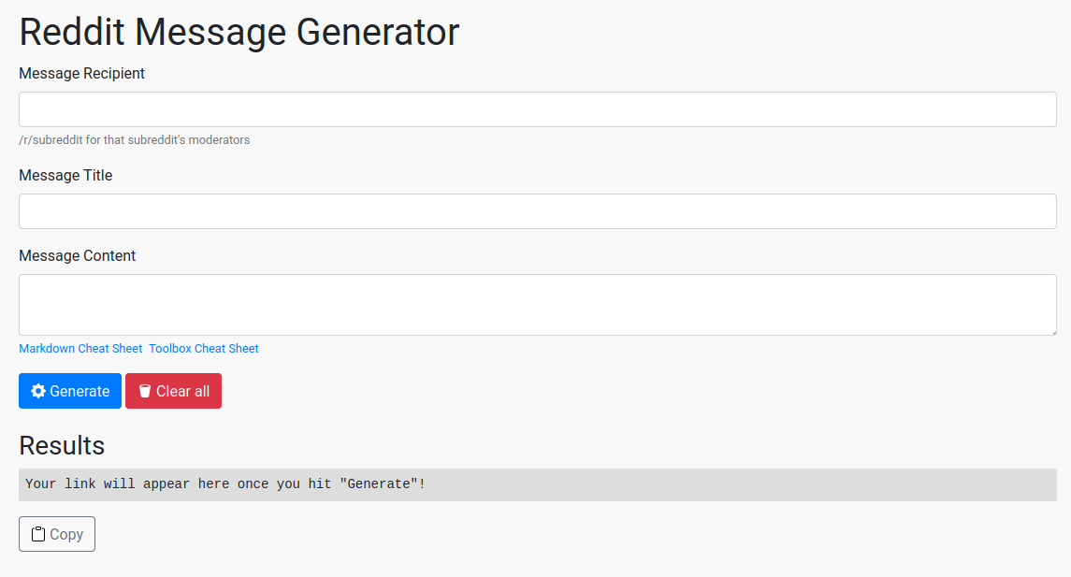Image resolution: width=1071 pixels, height=577 pixels.
Task: Click the "Reddit Message Generator" heading
Action: point(239,32)
